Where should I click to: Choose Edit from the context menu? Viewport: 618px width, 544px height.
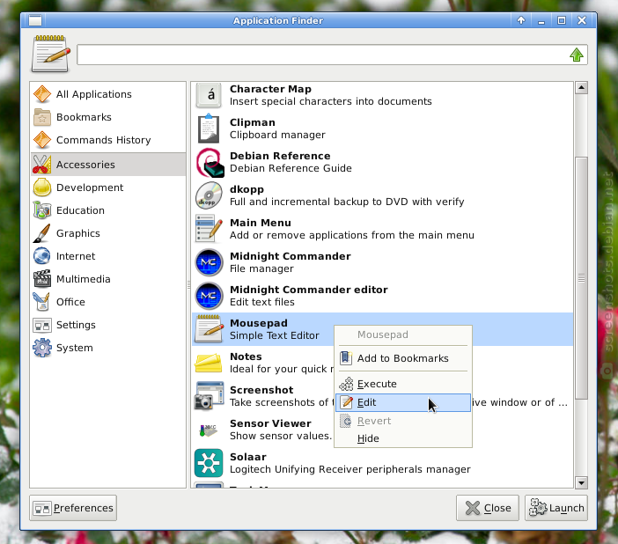click(x=403, y=402)
